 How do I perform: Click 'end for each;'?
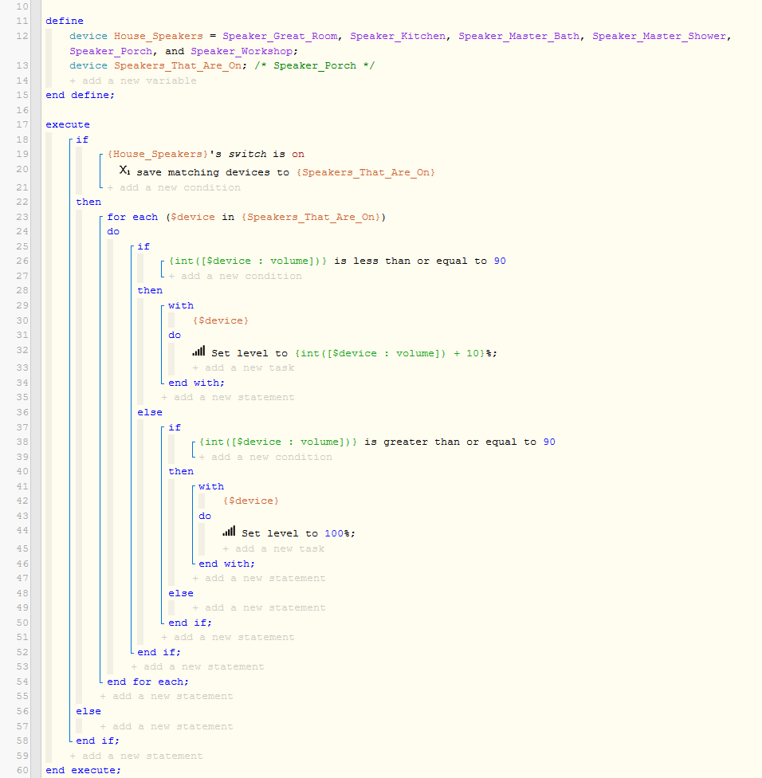[147, 682]
